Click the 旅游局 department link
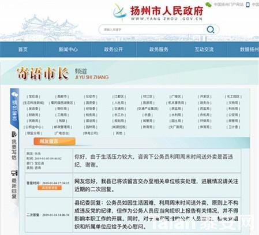This screenshot has width=259, height=235. coord(148,103)
